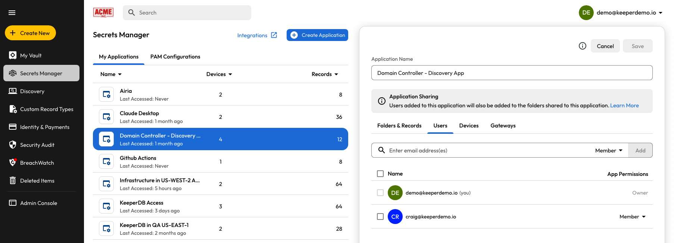This screenshot has width=674, height=243.
Task: Follow the Learn More link
Action: (624, 105)
